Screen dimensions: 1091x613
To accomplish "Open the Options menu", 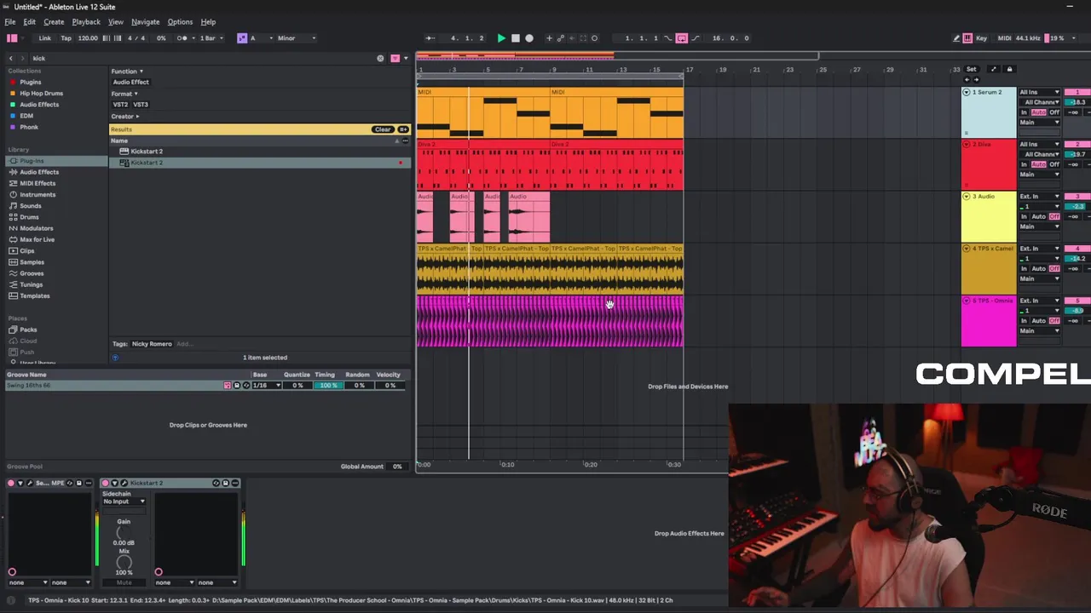I will [180, 22].
